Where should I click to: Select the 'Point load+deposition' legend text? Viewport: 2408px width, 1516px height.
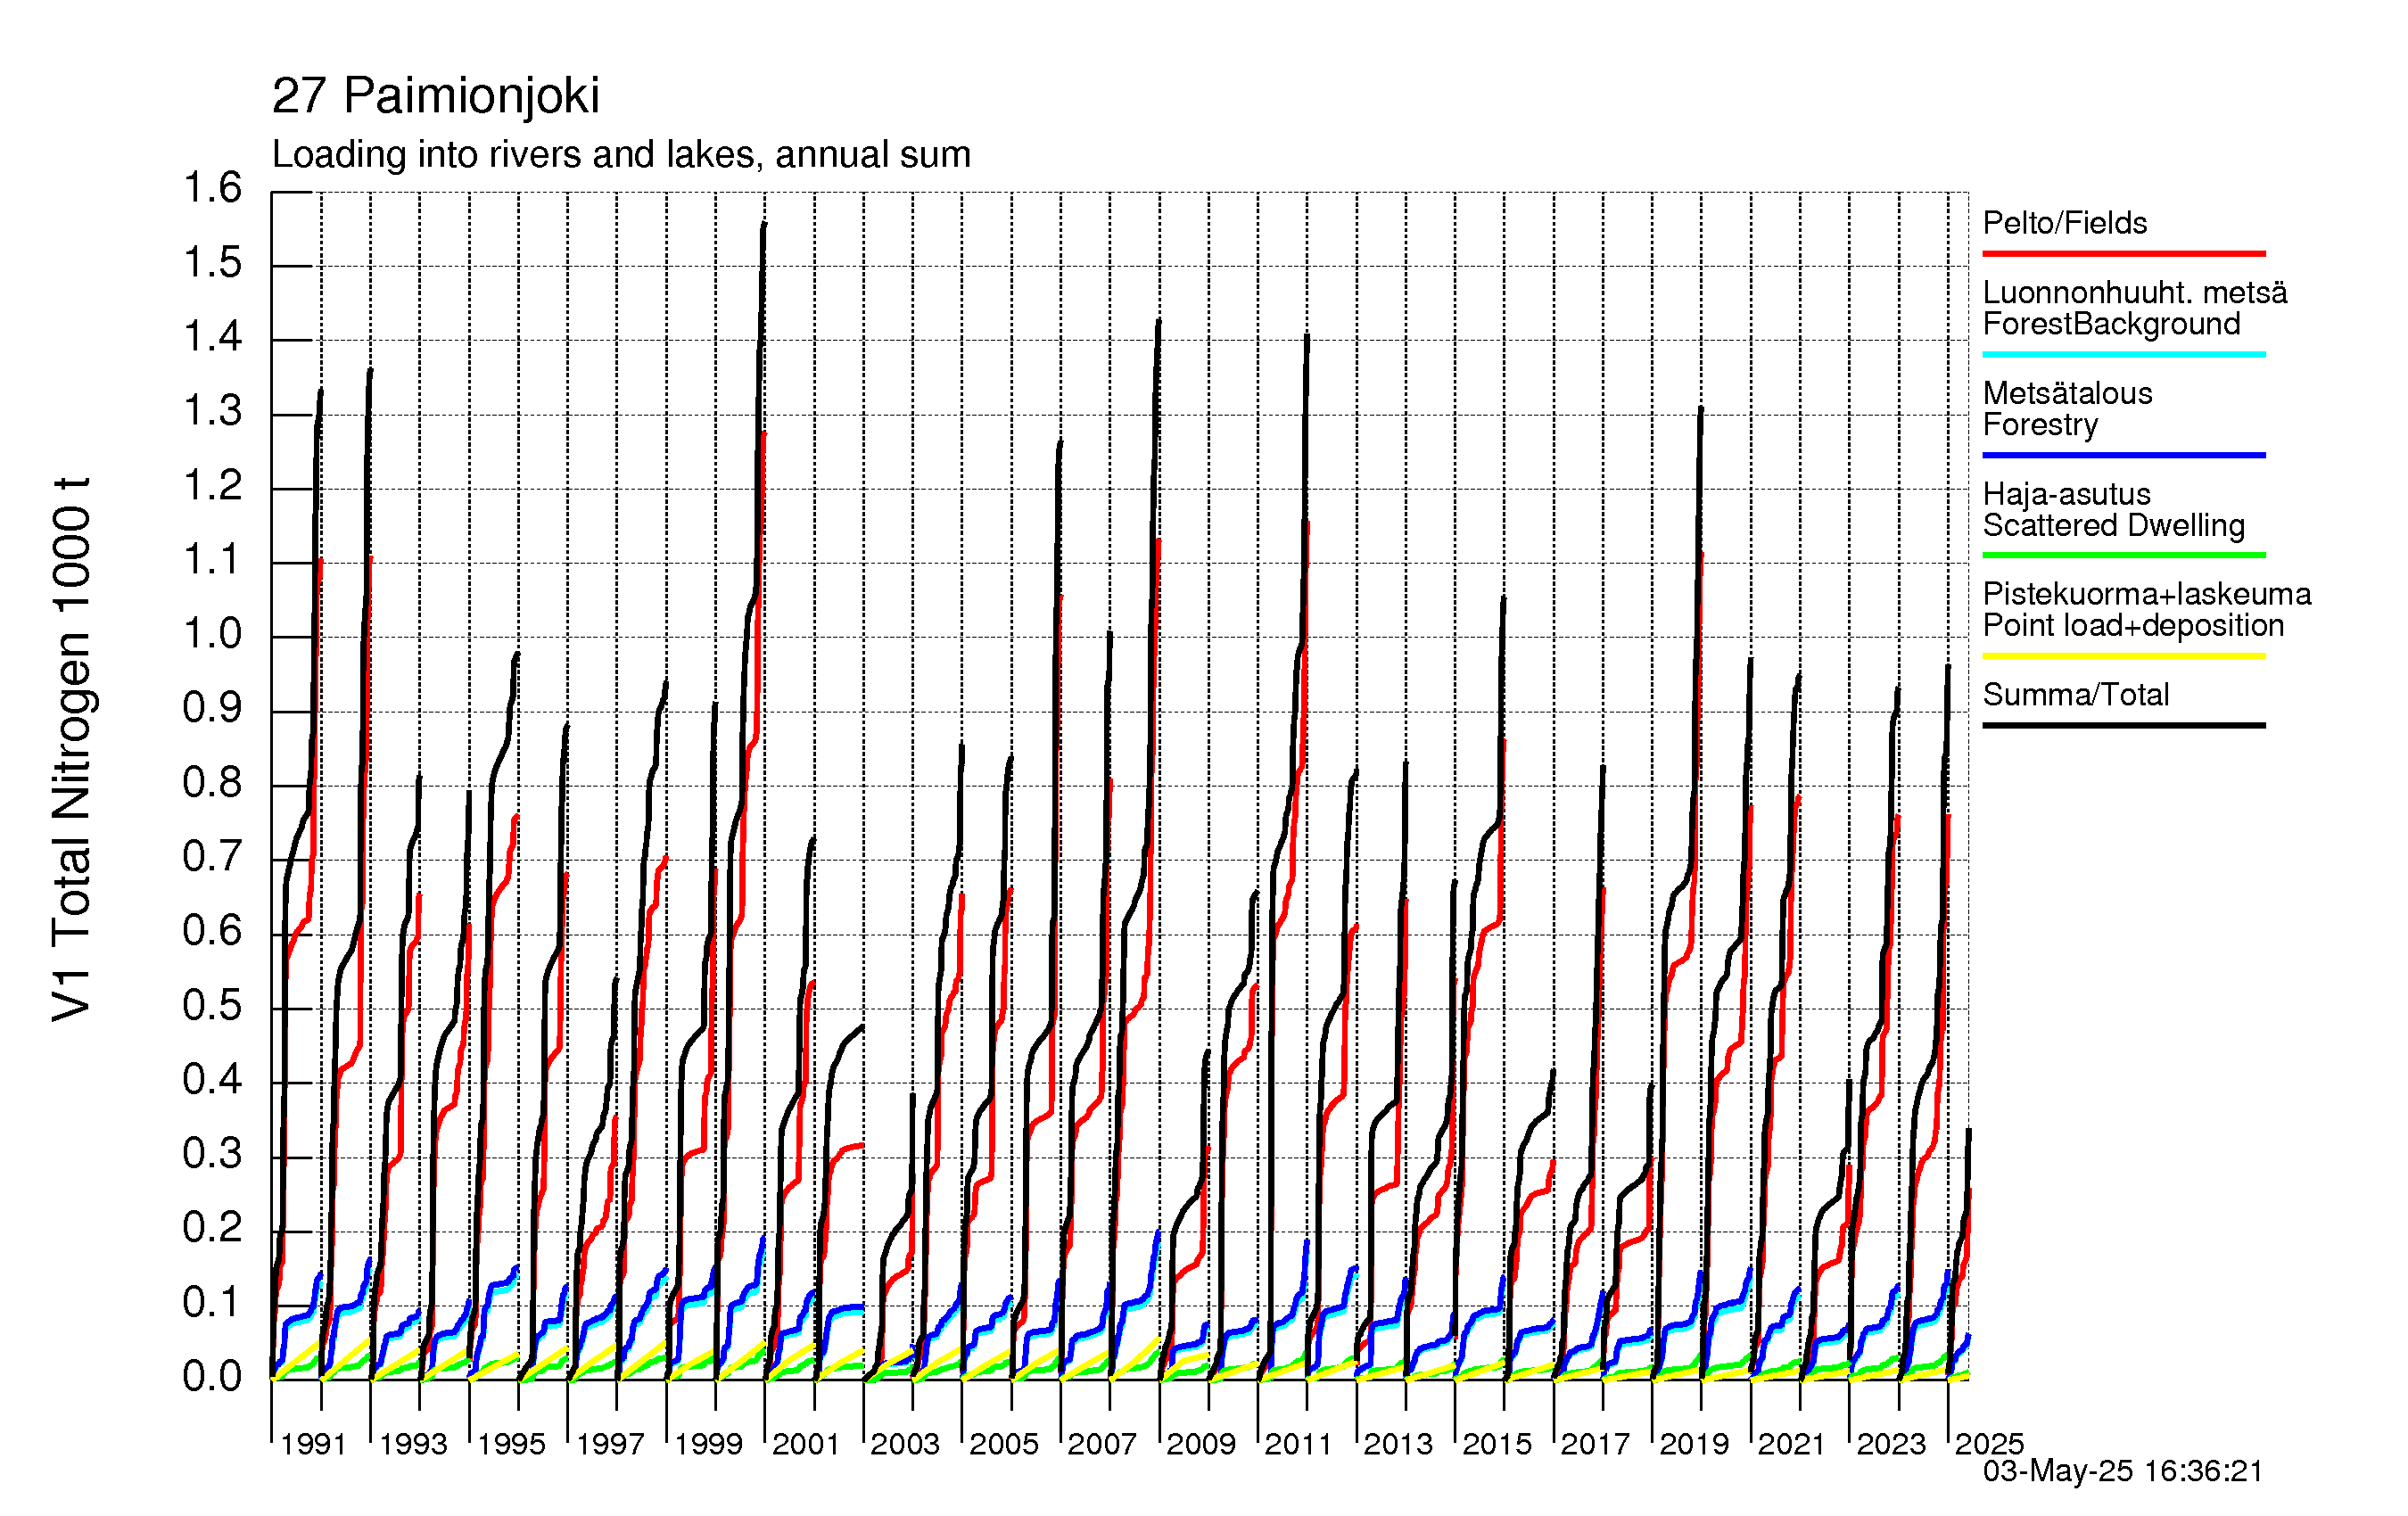tap(2133, 625)
